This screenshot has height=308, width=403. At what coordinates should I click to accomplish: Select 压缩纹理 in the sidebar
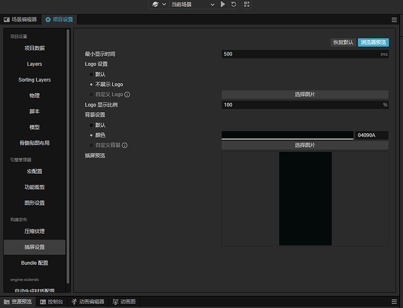(x=35, y=232)
